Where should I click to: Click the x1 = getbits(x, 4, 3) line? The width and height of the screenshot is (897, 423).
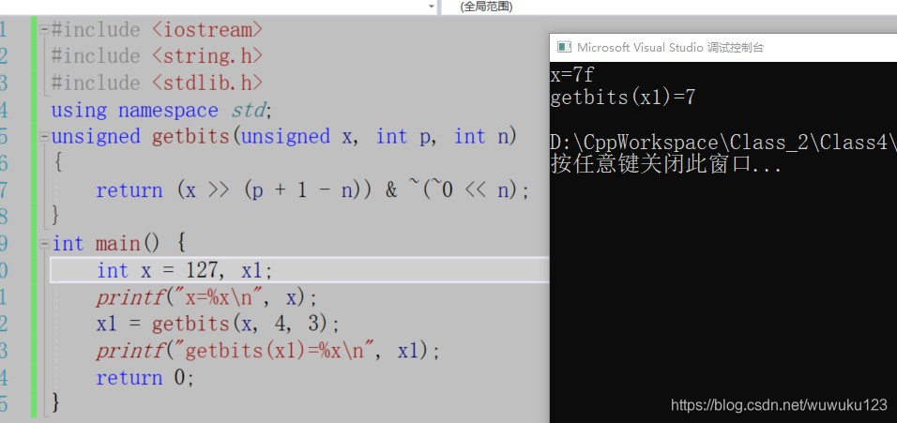218,325
